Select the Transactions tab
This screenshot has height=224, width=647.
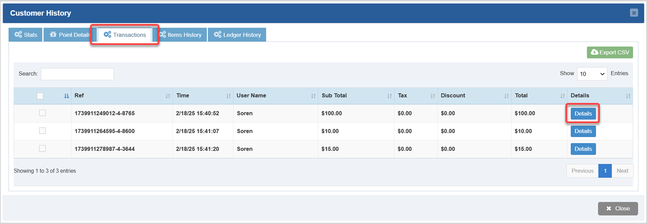(125, 35)
